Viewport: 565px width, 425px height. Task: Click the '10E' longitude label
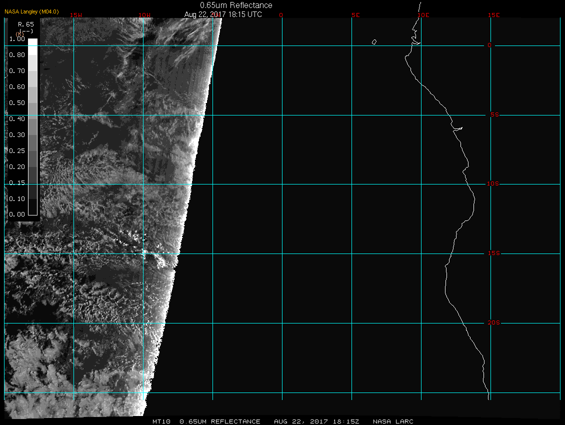(x=423, y=15)
